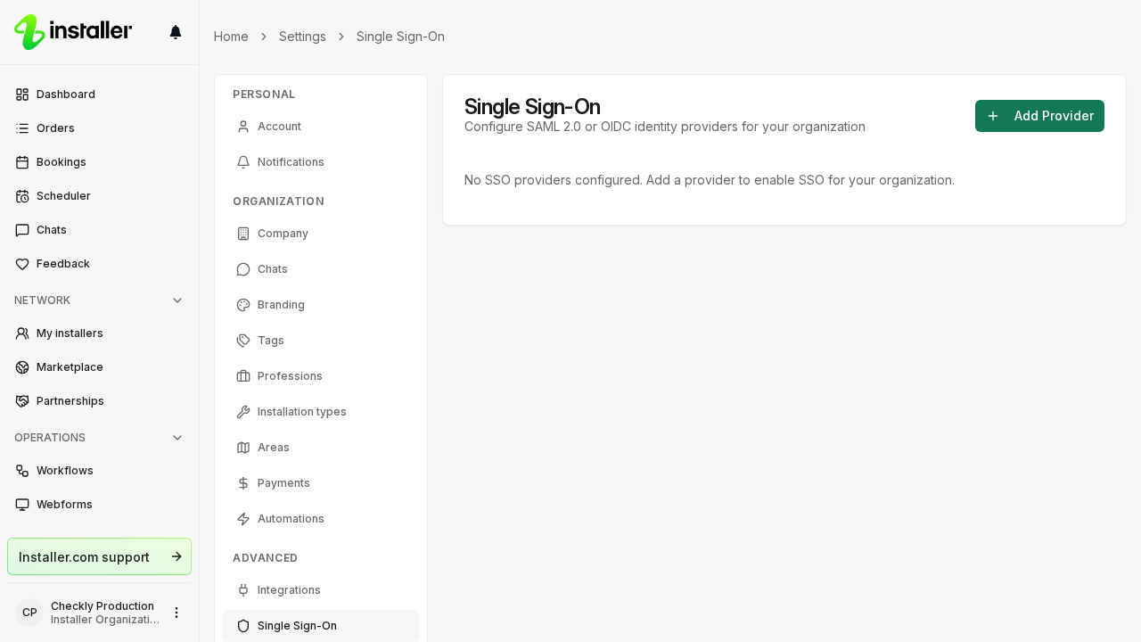This screenshot has width=1141, height=642.
Task: Click the Payments dollar icon
Action: (243, 483)
